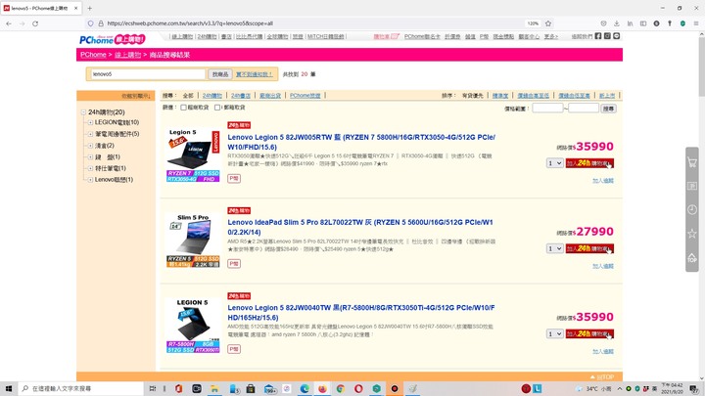Open Lenovo Legion 5 82JW005RTW product link
This screenshot has width=705, height=396.
[x=361, y=142]
